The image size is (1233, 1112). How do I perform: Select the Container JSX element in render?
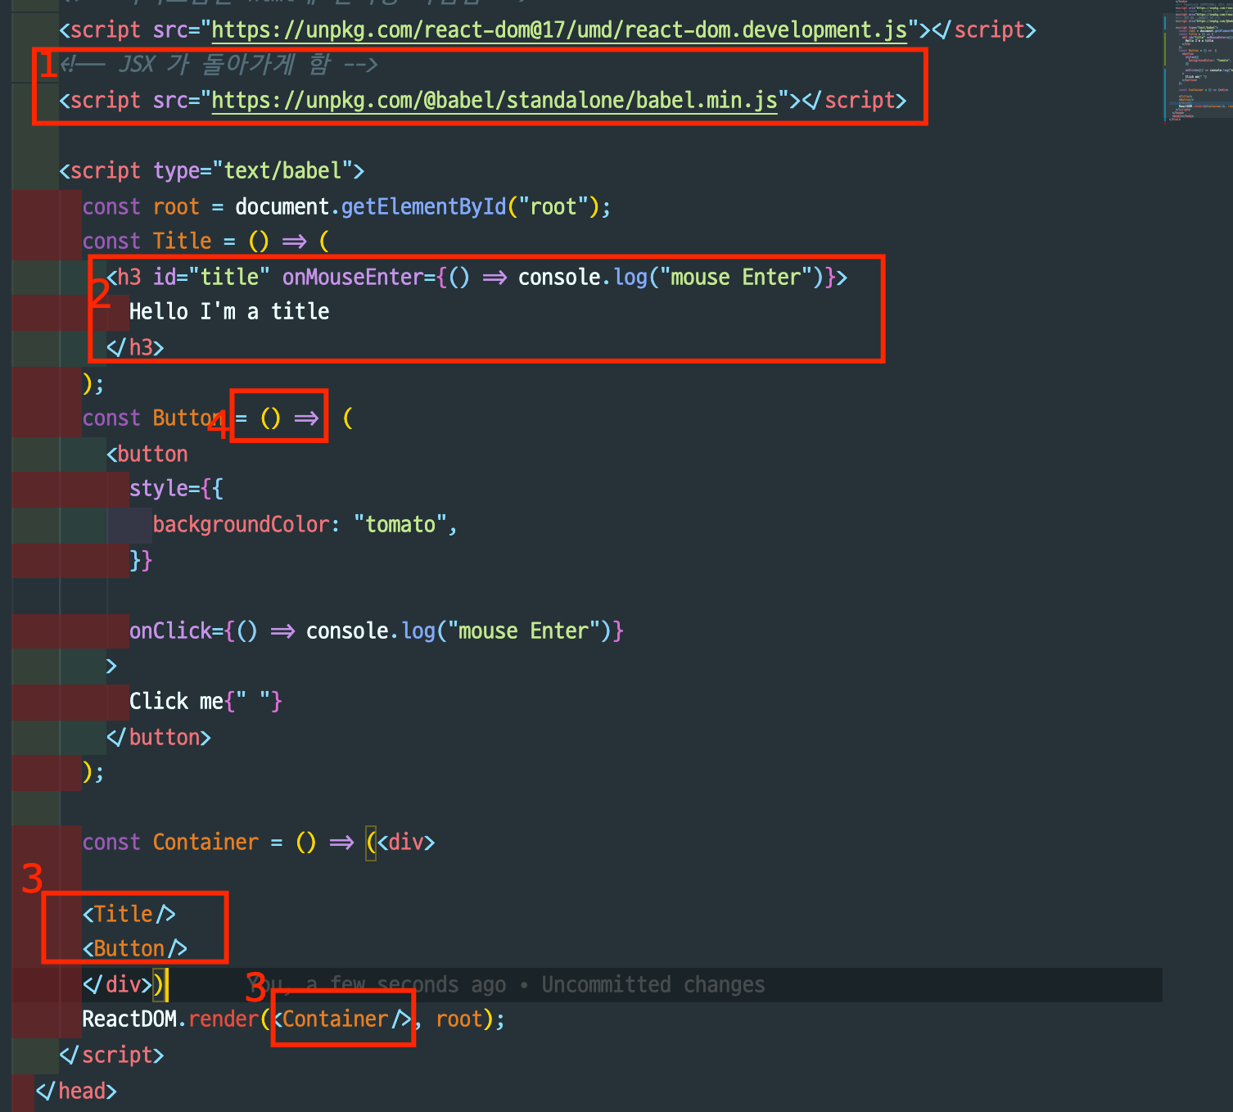point(340,1019)
